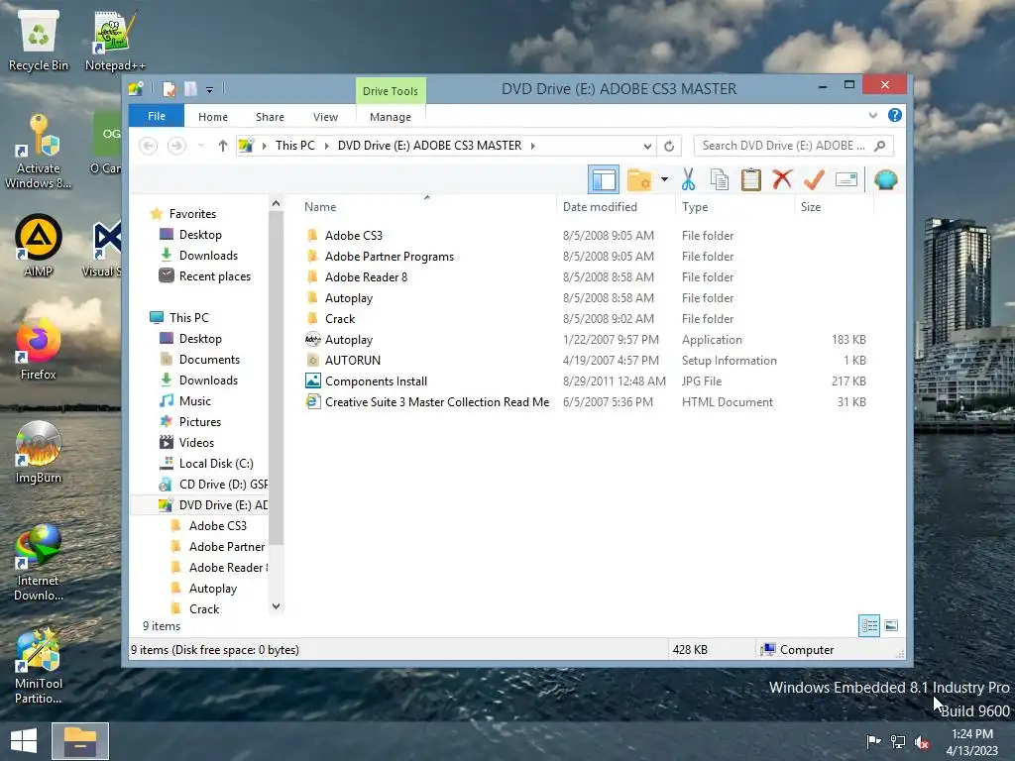Select the Autoplay application file
The image size is (1015, 761).
[x=348, y=340]
